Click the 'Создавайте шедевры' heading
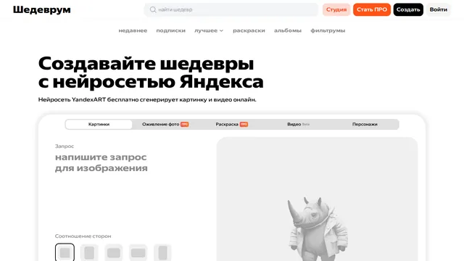The height and width of the screenshot is (261, 464). [146, 64]
